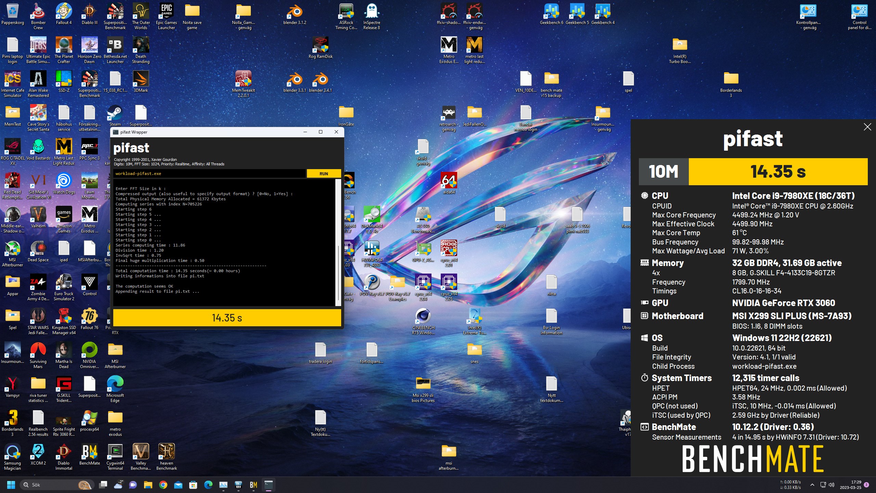Screen dimensions: 876x493
Task: Open the Rog RamDisk shortcut
Action: click(x=321, y=48)
